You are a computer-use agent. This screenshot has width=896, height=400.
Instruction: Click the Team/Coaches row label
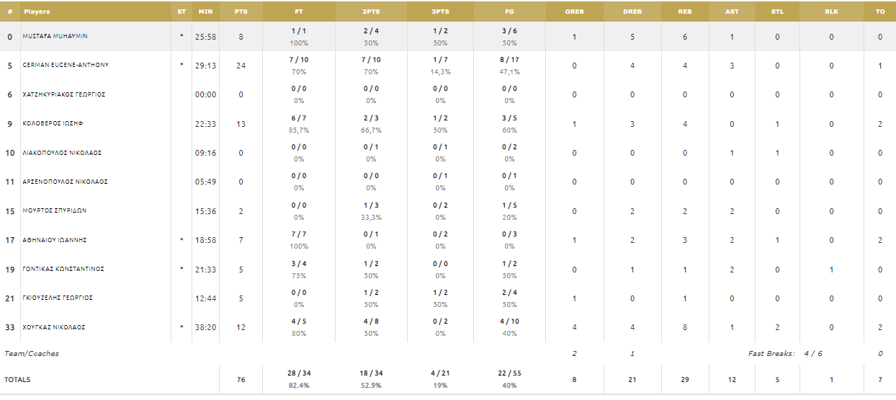pos(32,354)
